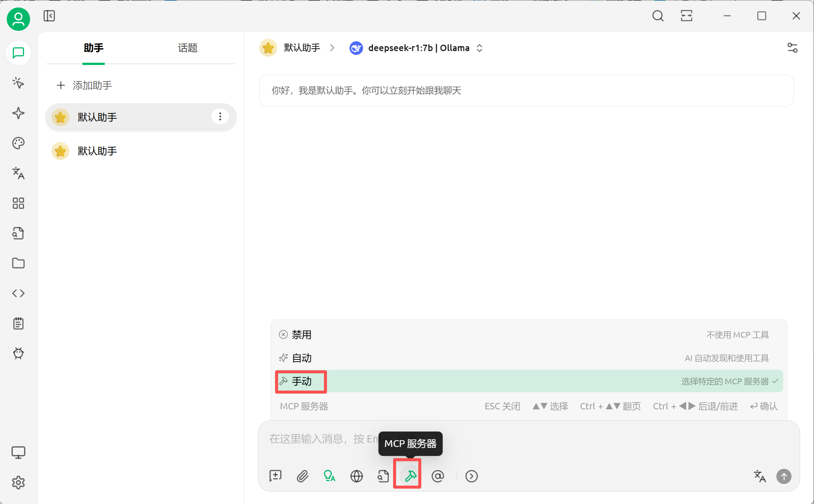
Task: Open the deepseek-r1:7b model selector dropdown
Action: 419,48
